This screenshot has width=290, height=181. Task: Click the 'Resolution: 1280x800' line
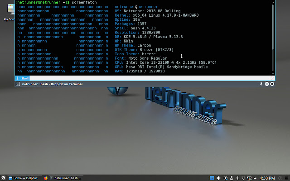[x=137, y=33]
